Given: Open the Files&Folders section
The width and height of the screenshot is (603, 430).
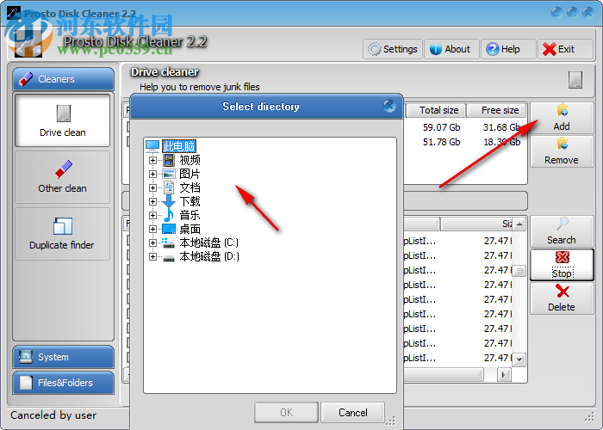Looking at the screenshot, I should click(x=64, y=383).
